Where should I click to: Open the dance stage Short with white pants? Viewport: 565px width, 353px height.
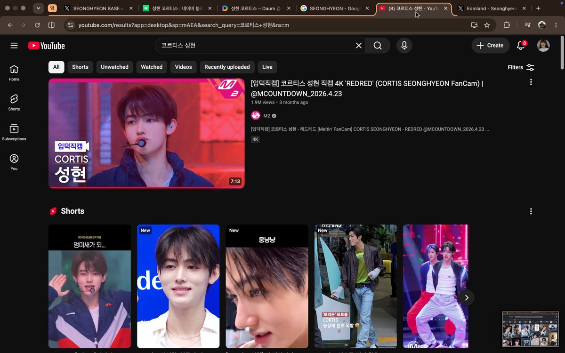[x=436, y=286]
